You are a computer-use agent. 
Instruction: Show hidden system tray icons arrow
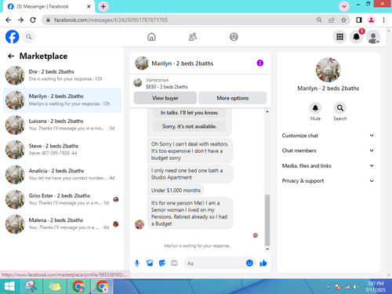[328, 287]
